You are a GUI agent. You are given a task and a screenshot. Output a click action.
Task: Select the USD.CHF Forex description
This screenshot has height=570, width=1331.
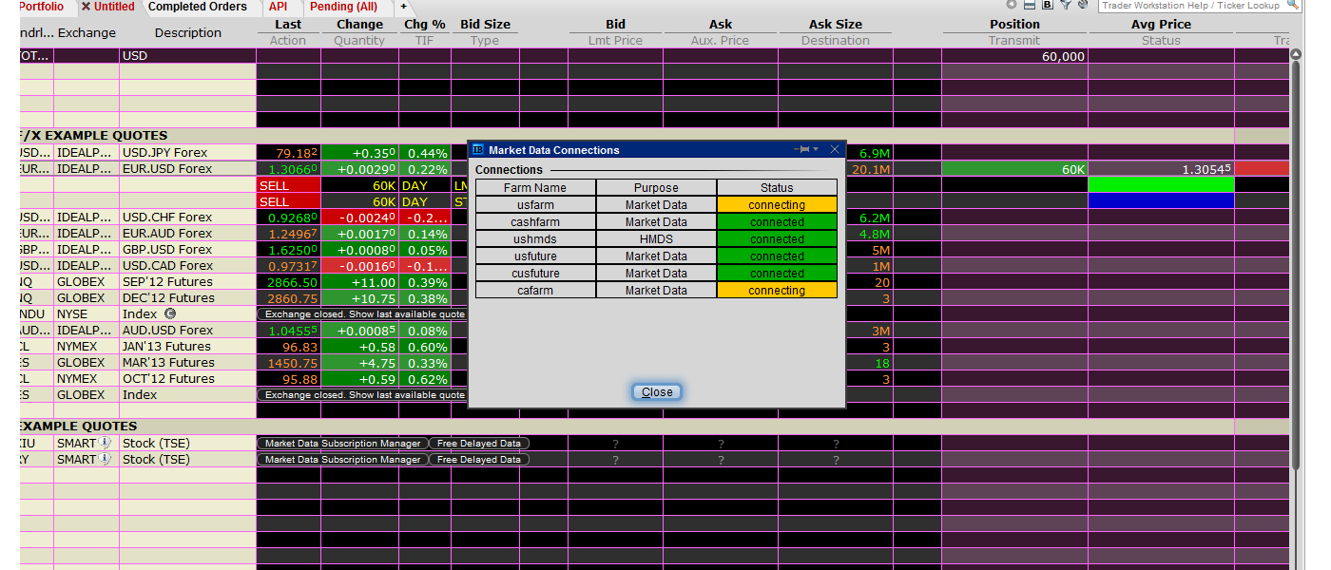tap(187, 217)
